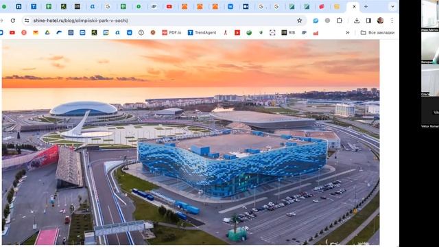Reload the current page
439x247 pixels.
click(13, 21)
